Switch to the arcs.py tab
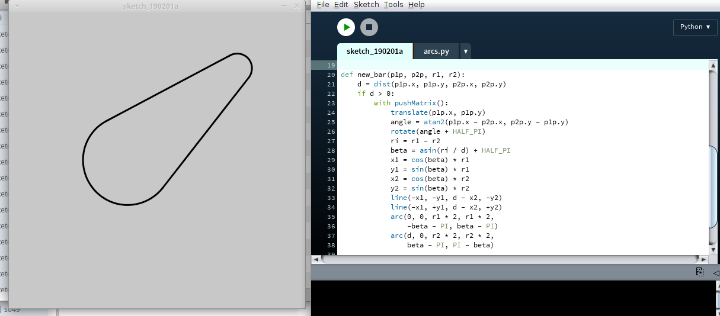Screen dimensions: 720x316 click(x=436, y=51)
